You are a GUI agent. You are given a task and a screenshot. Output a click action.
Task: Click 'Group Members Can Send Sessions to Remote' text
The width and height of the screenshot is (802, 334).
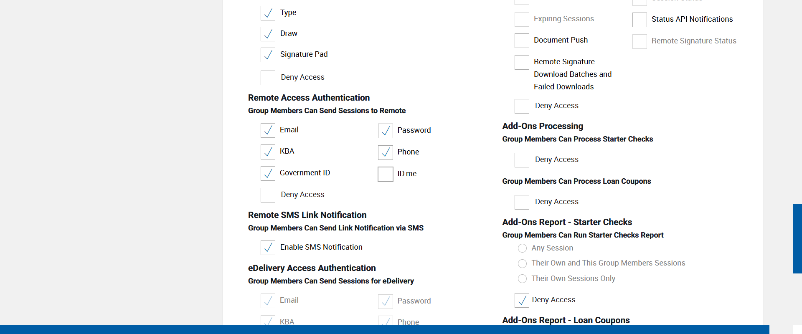327,111
